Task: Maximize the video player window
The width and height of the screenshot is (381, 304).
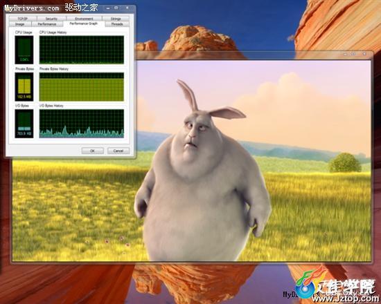Action: coord(353,54)
